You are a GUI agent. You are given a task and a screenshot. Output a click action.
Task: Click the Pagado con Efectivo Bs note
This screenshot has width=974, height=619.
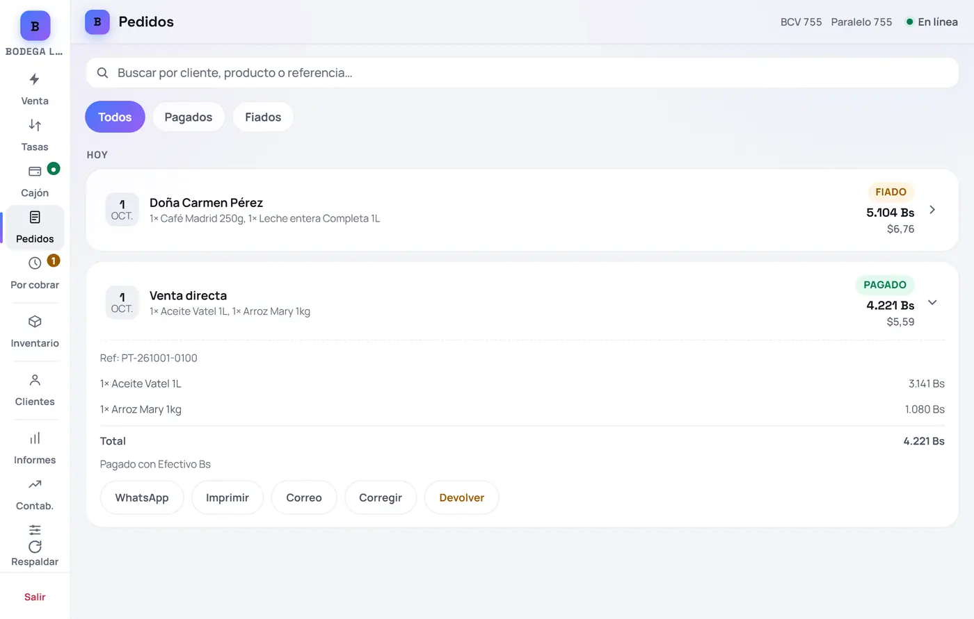(x=155, y=464)
